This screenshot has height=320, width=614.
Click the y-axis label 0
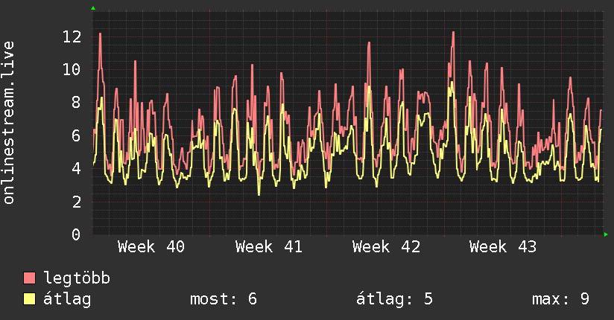coord(76,234)
